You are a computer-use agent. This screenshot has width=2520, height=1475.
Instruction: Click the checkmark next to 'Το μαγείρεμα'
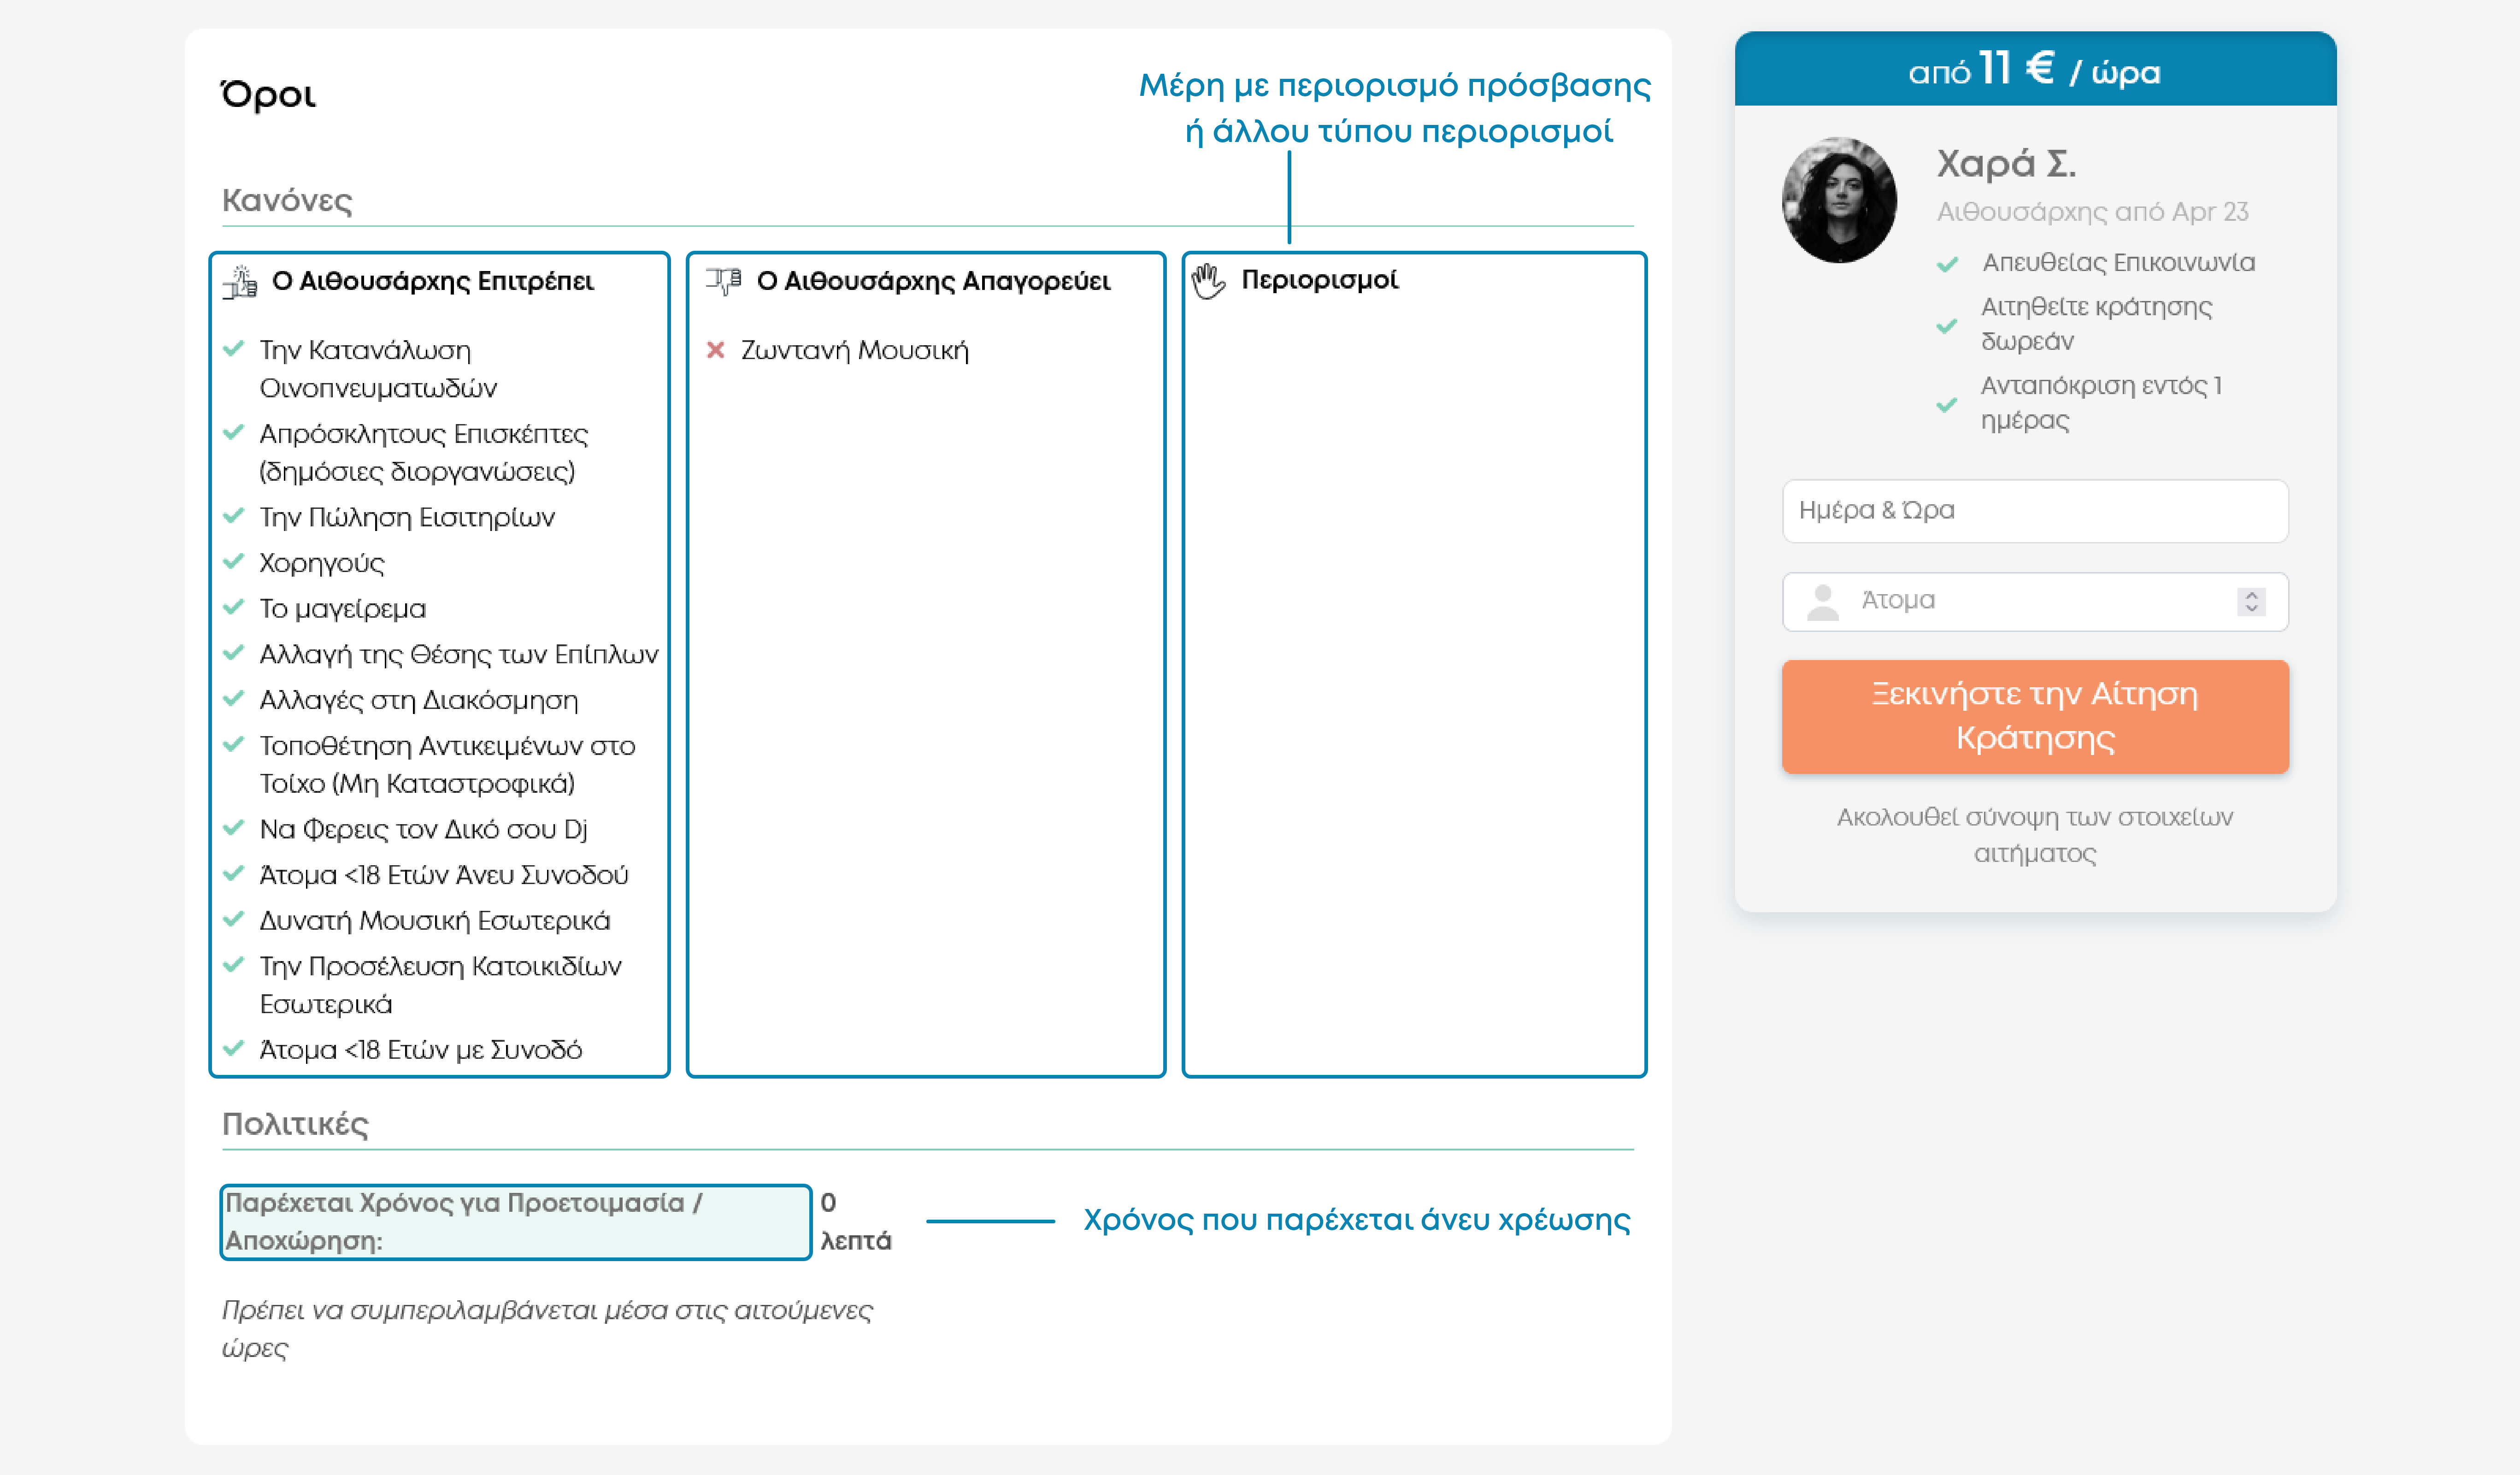coord(234,607)
